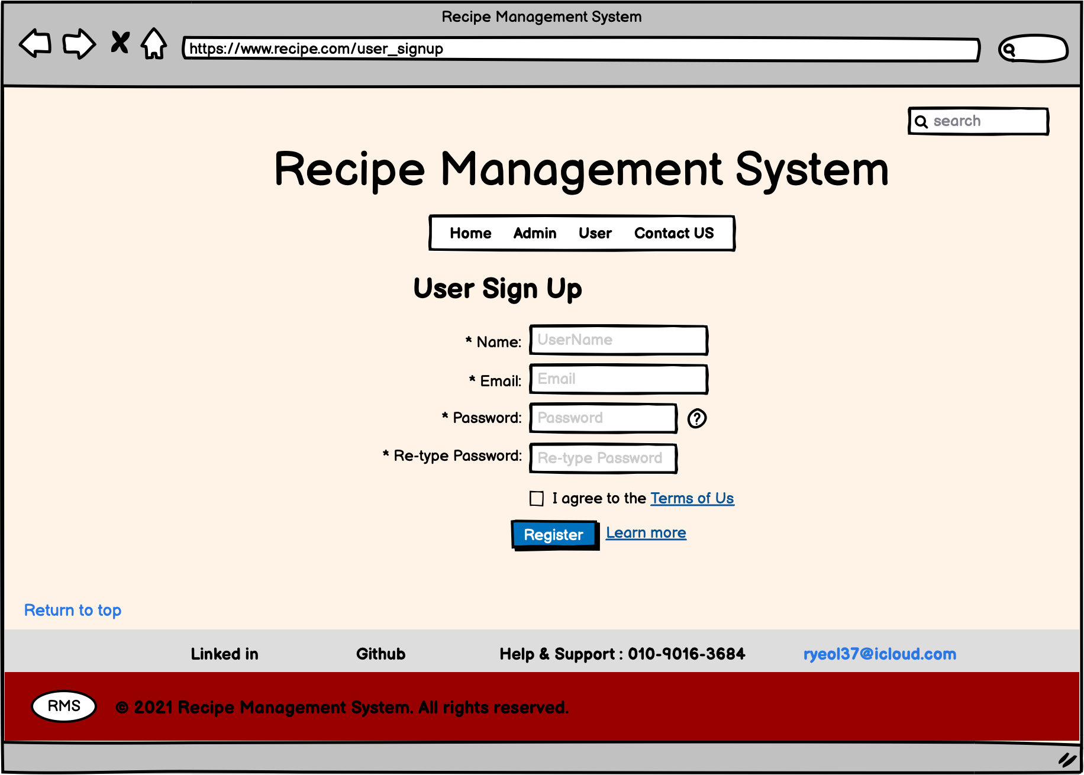Click the Email input field
Image resolution: width=1084 pixels, height=775 pixels.
click(x=618, y=379)
